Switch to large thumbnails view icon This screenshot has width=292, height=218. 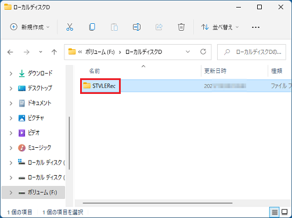[284, 212]
